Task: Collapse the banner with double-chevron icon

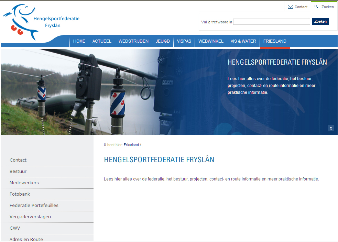Action: pyautogui.click(x=331, y=128)
